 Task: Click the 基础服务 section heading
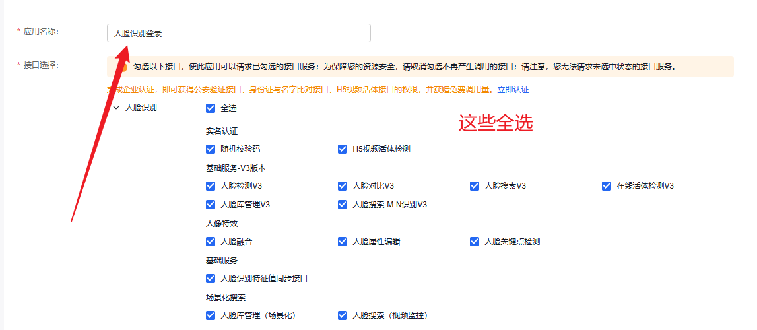click(x=222, y=261)
